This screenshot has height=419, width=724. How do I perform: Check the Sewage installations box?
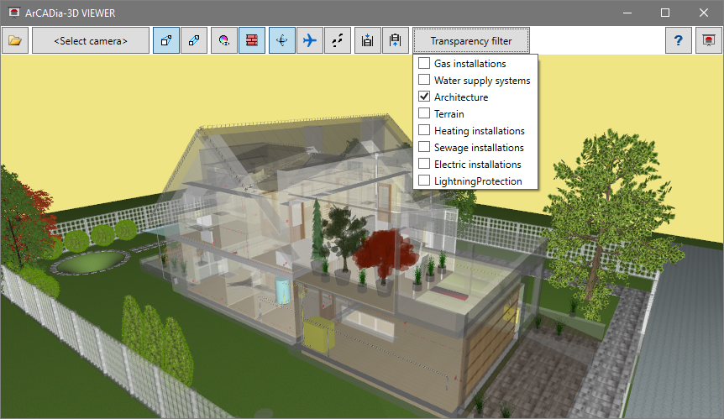[424, 147]
